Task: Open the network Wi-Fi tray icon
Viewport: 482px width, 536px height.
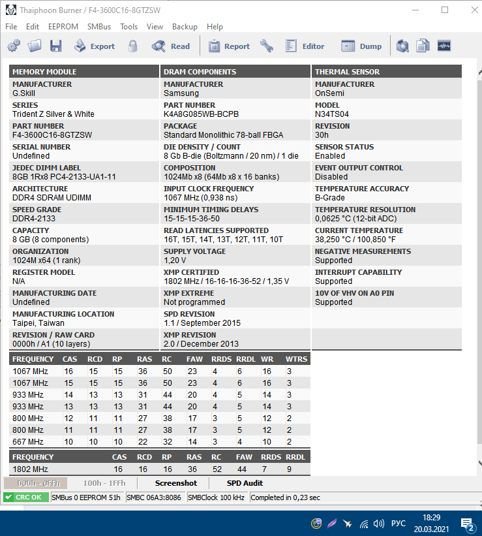Action: tap(364, 524)
